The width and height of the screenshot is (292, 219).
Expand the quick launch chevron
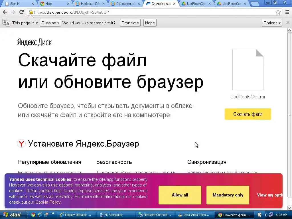tap(53, 213)
